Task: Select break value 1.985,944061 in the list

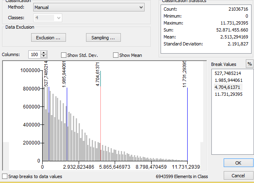Action: coord(228,80)
